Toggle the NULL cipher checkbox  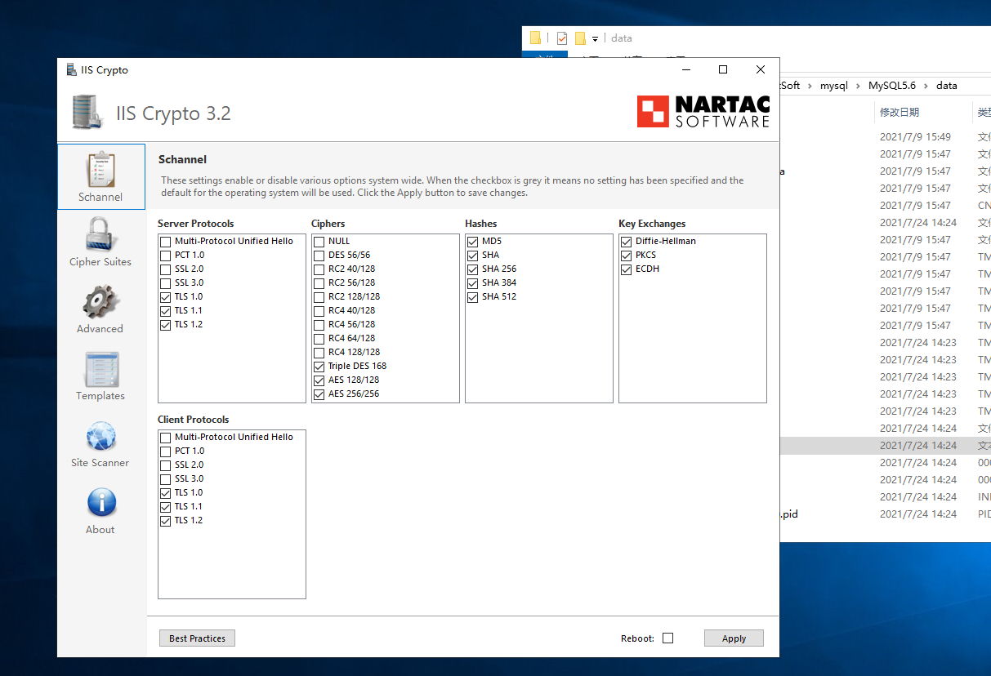[x=319, y=242]
